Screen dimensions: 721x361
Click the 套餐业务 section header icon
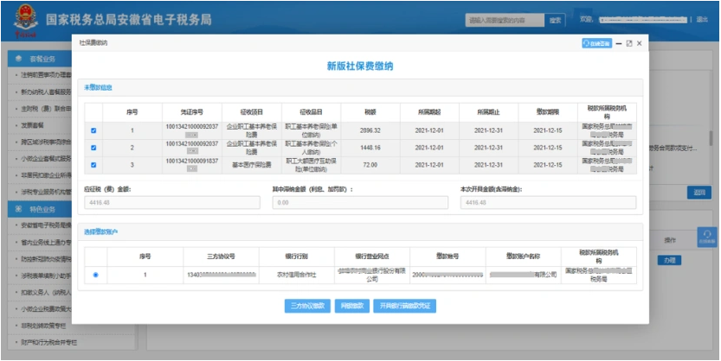19,59
